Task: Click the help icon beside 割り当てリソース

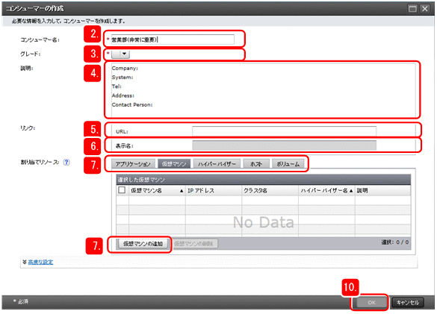Action: (66, 163)
